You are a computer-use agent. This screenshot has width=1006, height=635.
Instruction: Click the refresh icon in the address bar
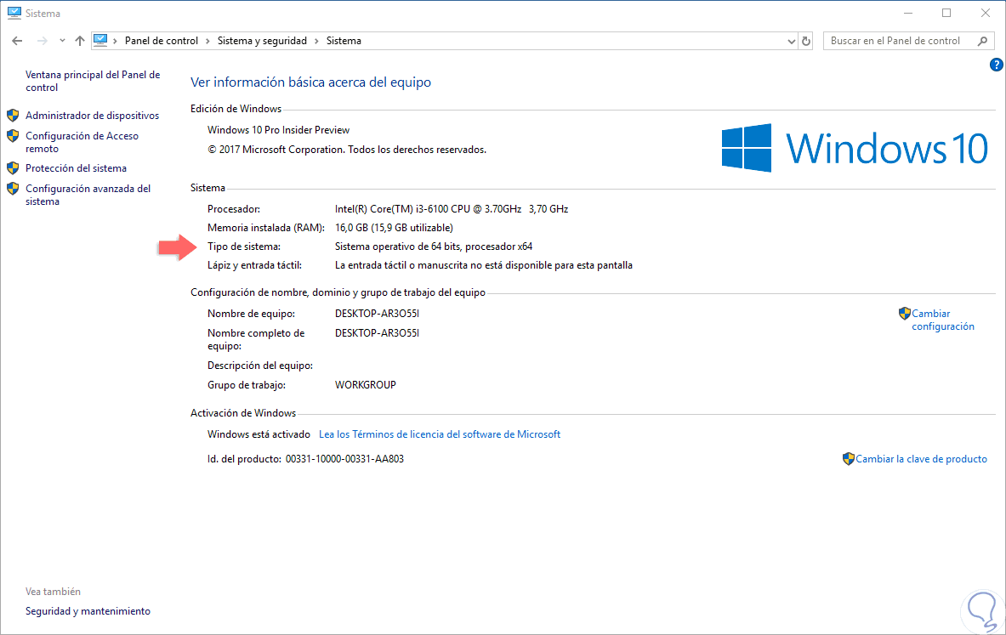805,40
